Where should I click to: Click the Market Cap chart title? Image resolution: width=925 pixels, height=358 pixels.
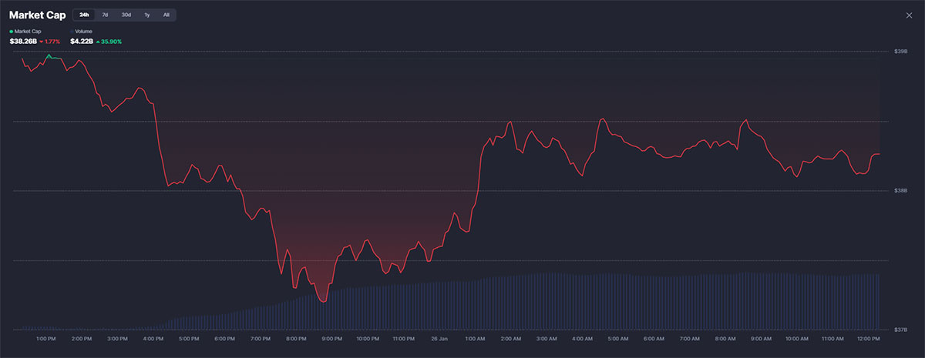click(x=37, y=15)
